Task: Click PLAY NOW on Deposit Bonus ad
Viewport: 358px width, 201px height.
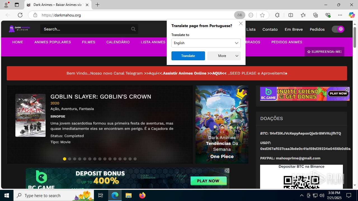Action: [x=208, y=181]
